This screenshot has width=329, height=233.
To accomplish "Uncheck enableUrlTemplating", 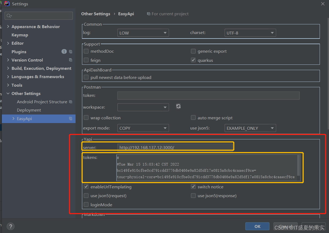I will pos(86,187).
